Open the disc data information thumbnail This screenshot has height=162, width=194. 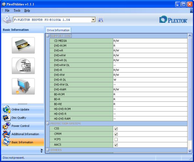pos(23,66)
